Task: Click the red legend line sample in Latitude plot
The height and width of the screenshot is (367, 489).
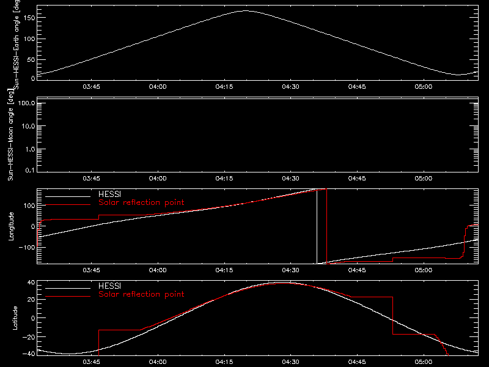Action: 68,297
